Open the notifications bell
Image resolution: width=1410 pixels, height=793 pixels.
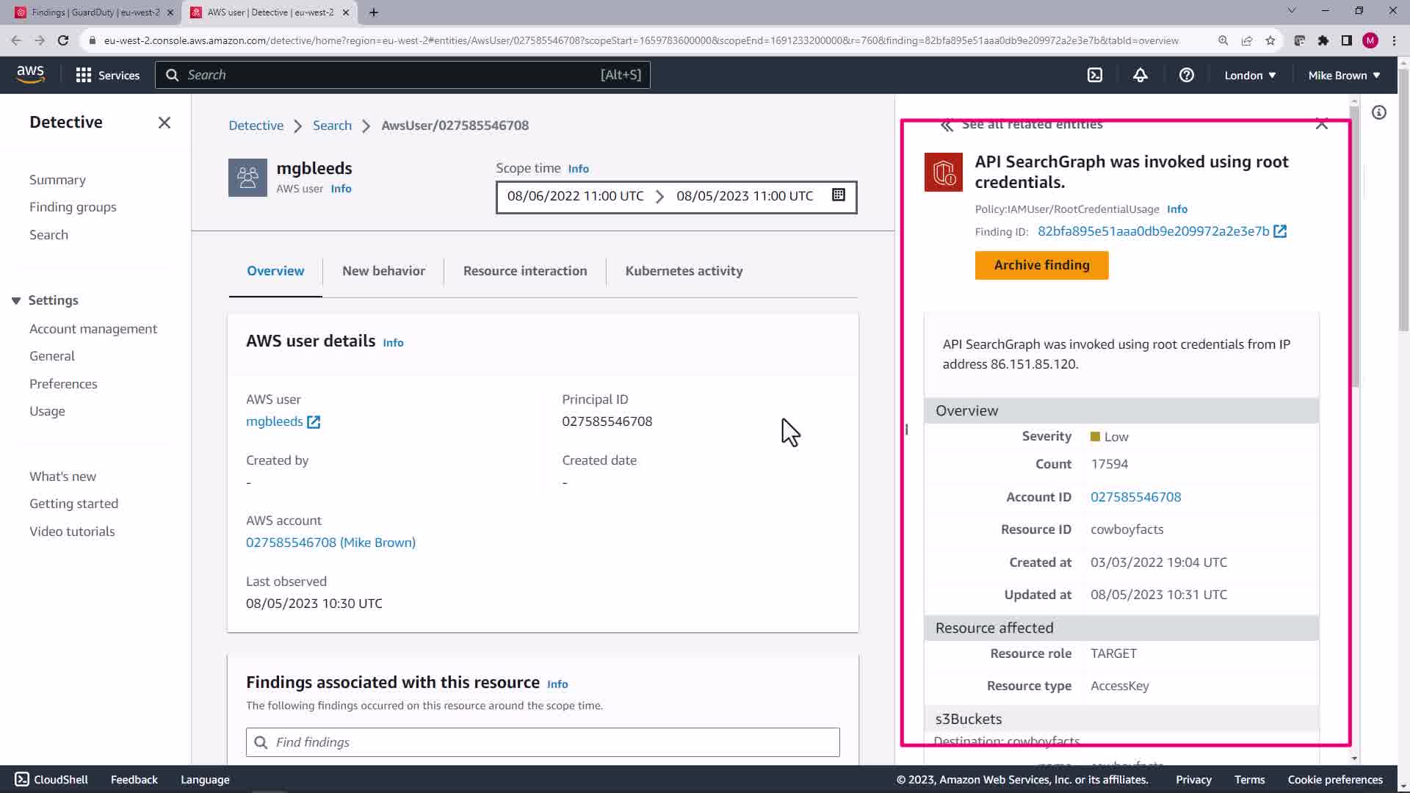coord(1140,75)
